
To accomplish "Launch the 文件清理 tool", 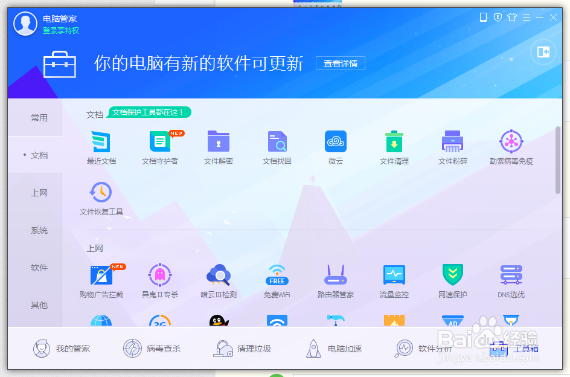I will 394,147.
